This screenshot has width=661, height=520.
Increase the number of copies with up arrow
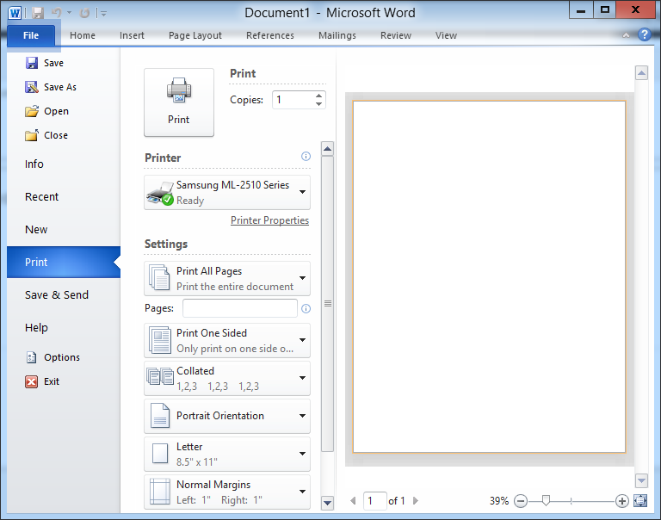point(318,96)
